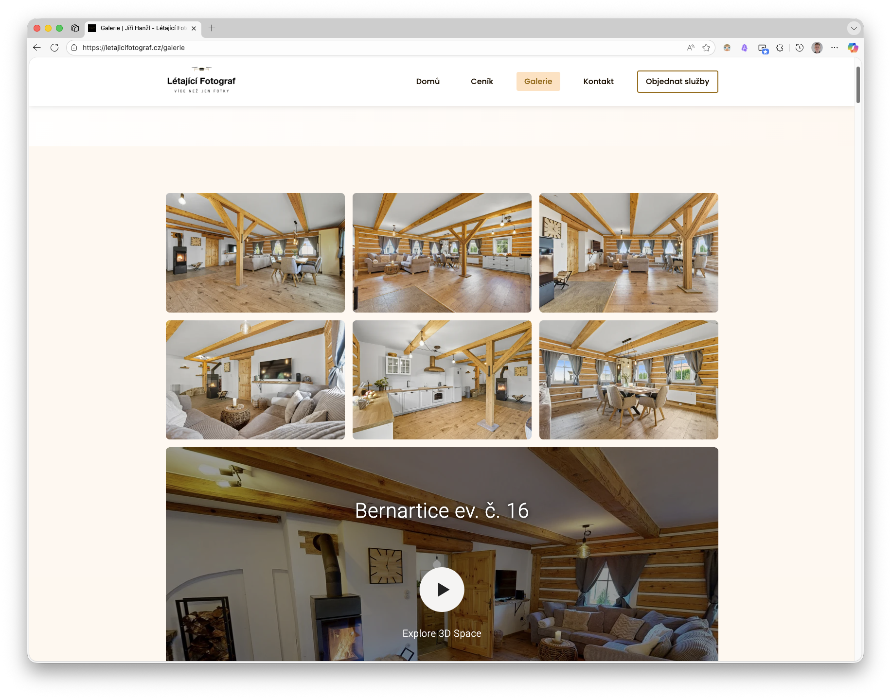
Task: Open browser History clock icon
Action: coord(799,48)
